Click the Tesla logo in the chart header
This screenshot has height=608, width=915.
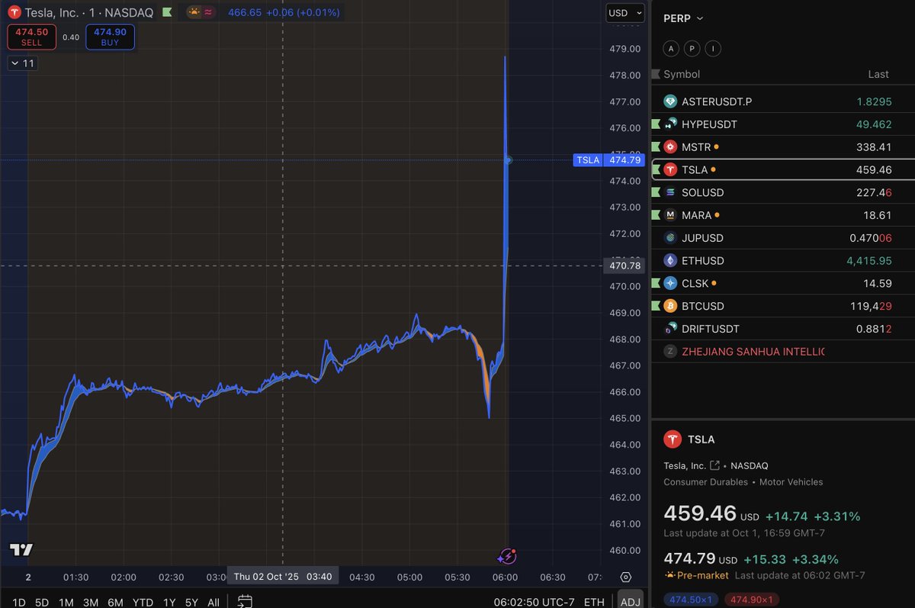[14, 13]
